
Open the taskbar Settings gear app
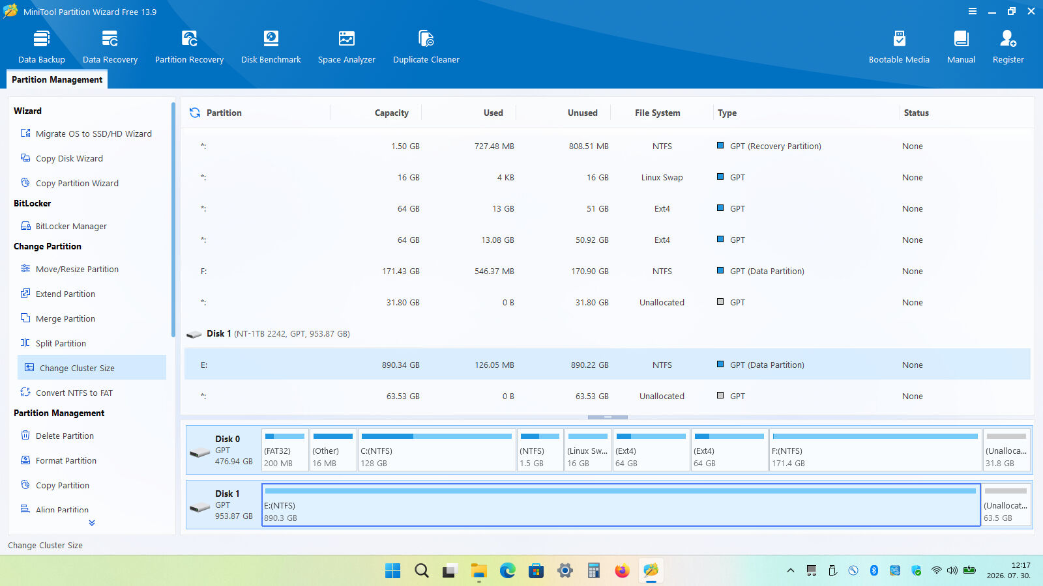565,570
